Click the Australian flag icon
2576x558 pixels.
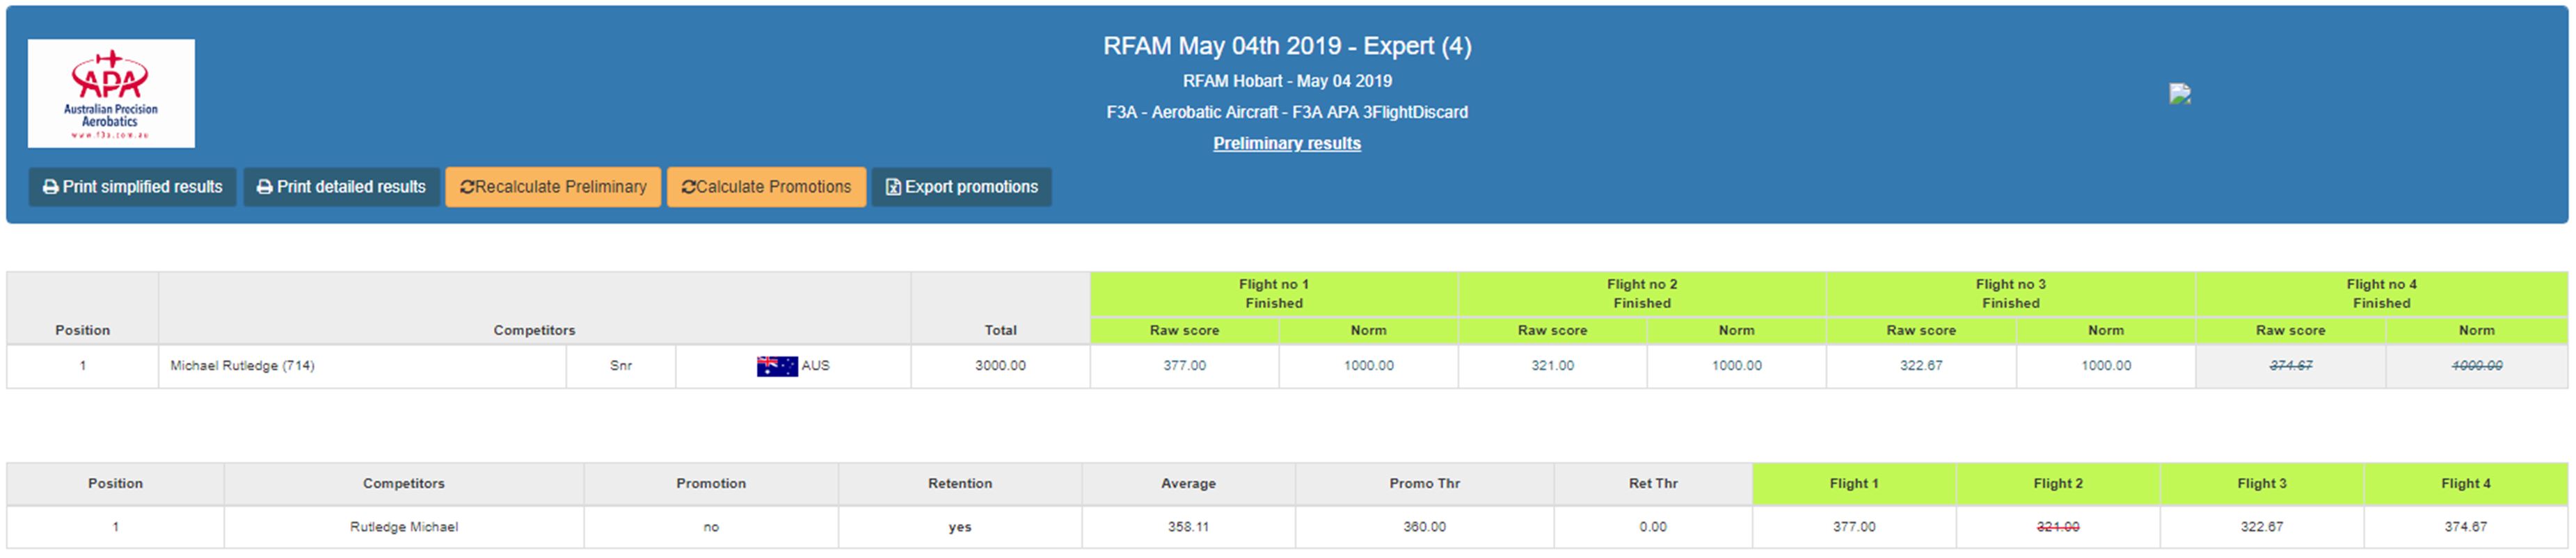776,366
